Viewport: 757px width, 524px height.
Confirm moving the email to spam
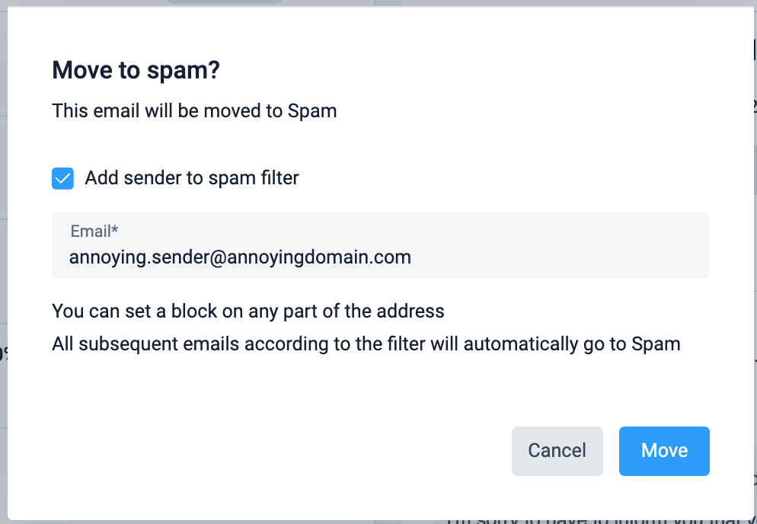[x=664, y=451]
